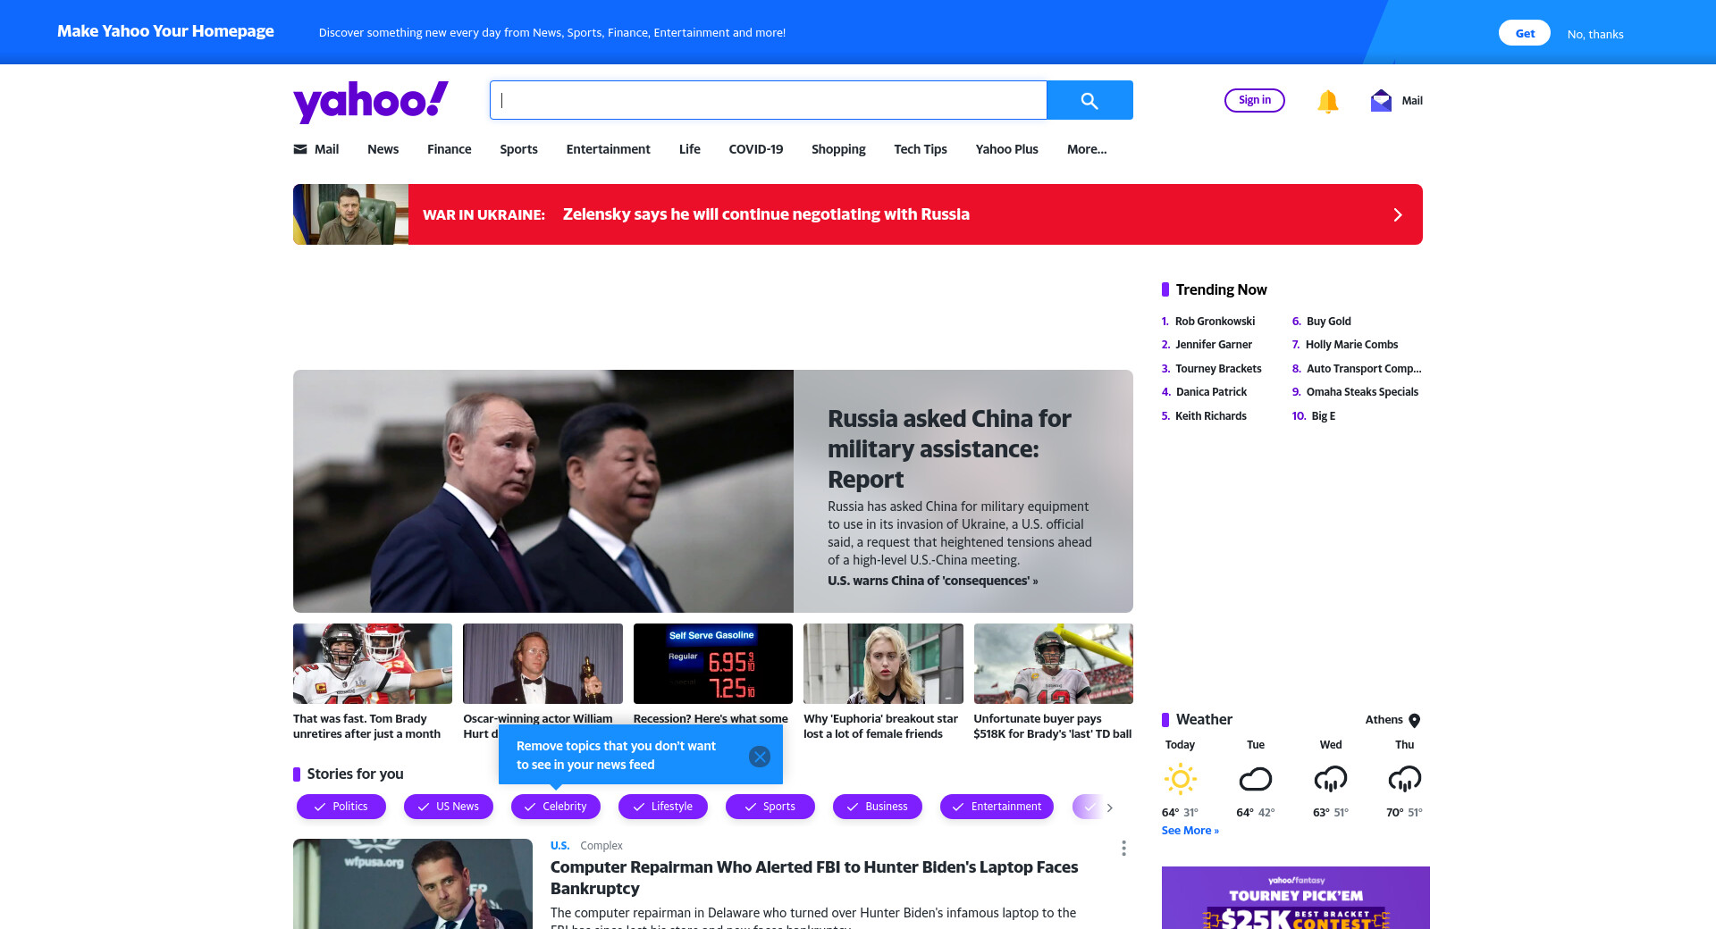
Task: Open the Mail envelope icon near Sign in
Action: point(1381,100)
